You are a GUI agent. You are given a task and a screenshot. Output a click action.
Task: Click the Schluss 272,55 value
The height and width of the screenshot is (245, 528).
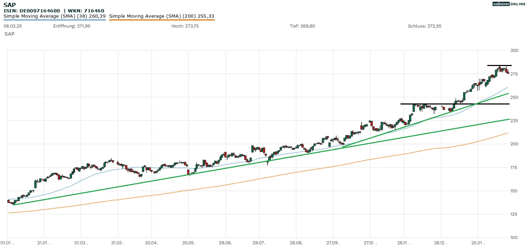pyautogui.click(x=425, y=26)
